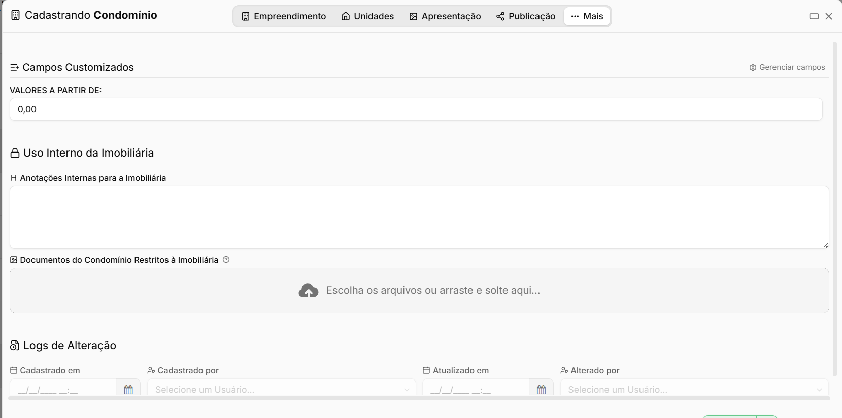
Task: Click the help icon next to Documentos do Condomínio
Action: point(226,260)
